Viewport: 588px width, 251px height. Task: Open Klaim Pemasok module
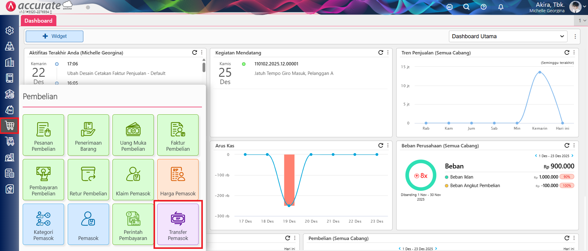(133, 179)
